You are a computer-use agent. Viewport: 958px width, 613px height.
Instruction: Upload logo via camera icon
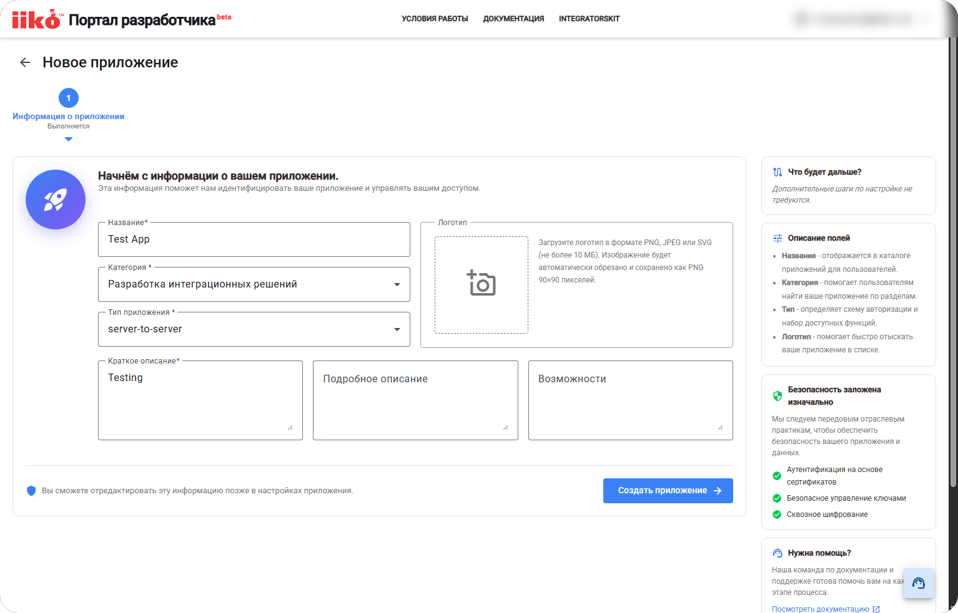pos(481,283)
